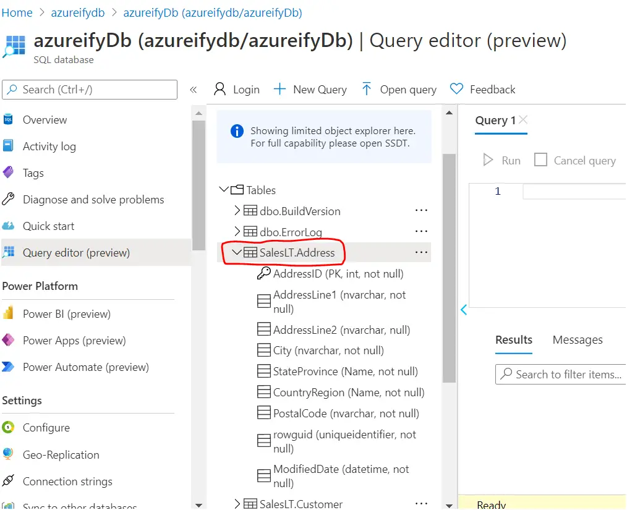This screenshot has height=510, width=627.
Task: Click the New Query plus icon
Action: pos(279,89)
